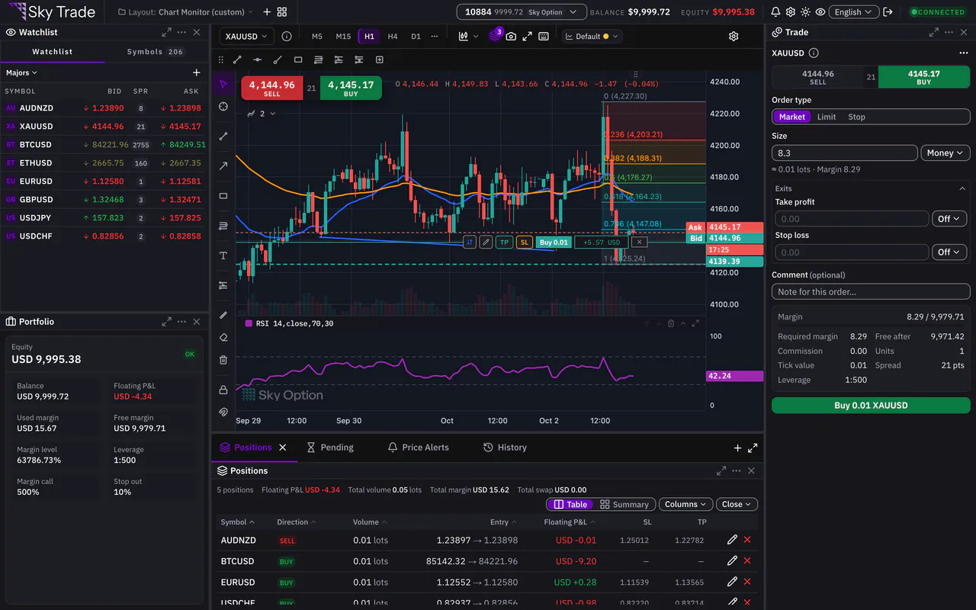Select the ruler measure tool

223,315
